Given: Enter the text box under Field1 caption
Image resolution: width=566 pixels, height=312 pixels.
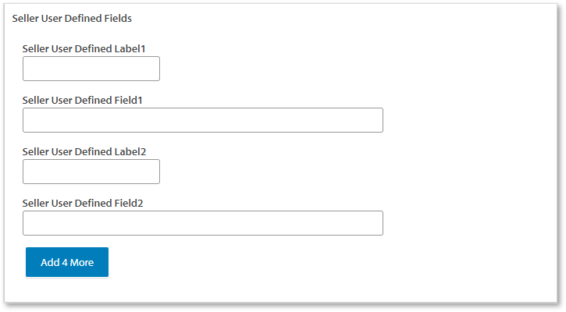Looking at the screenshot, I should tap(203, 120).
